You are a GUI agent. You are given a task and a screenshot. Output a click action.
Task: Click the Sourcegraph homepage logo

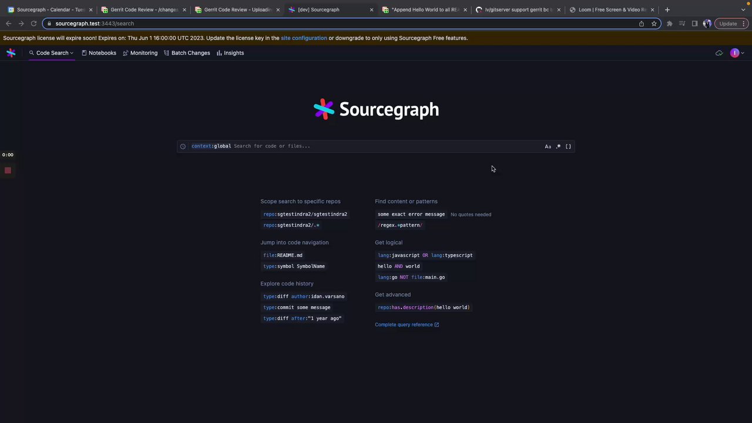point(376,109)
